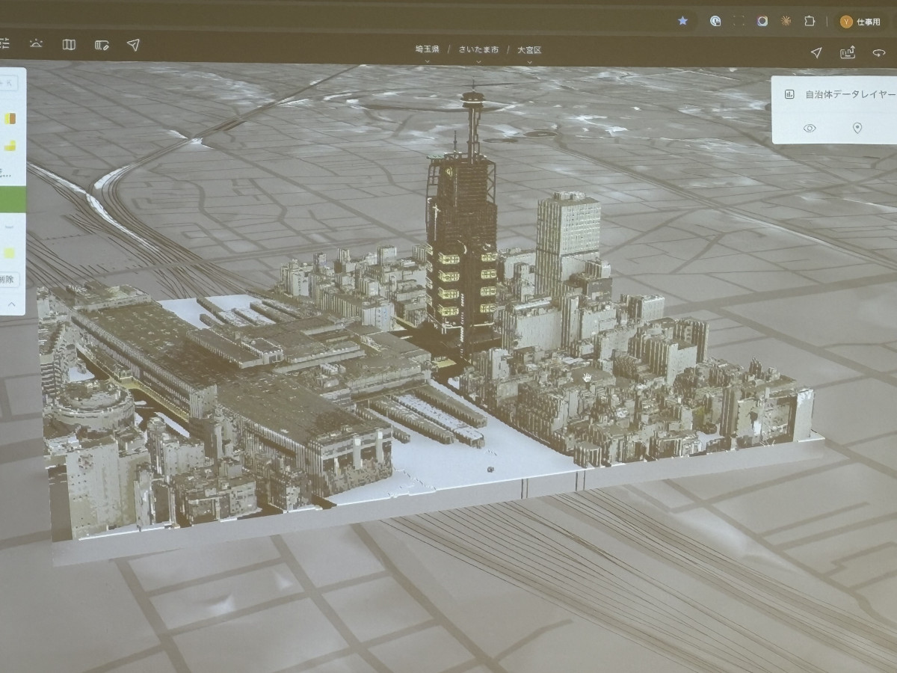
Task: Open the sunlight/time-of-day settings icon
Action: click(x=36, y=44)
